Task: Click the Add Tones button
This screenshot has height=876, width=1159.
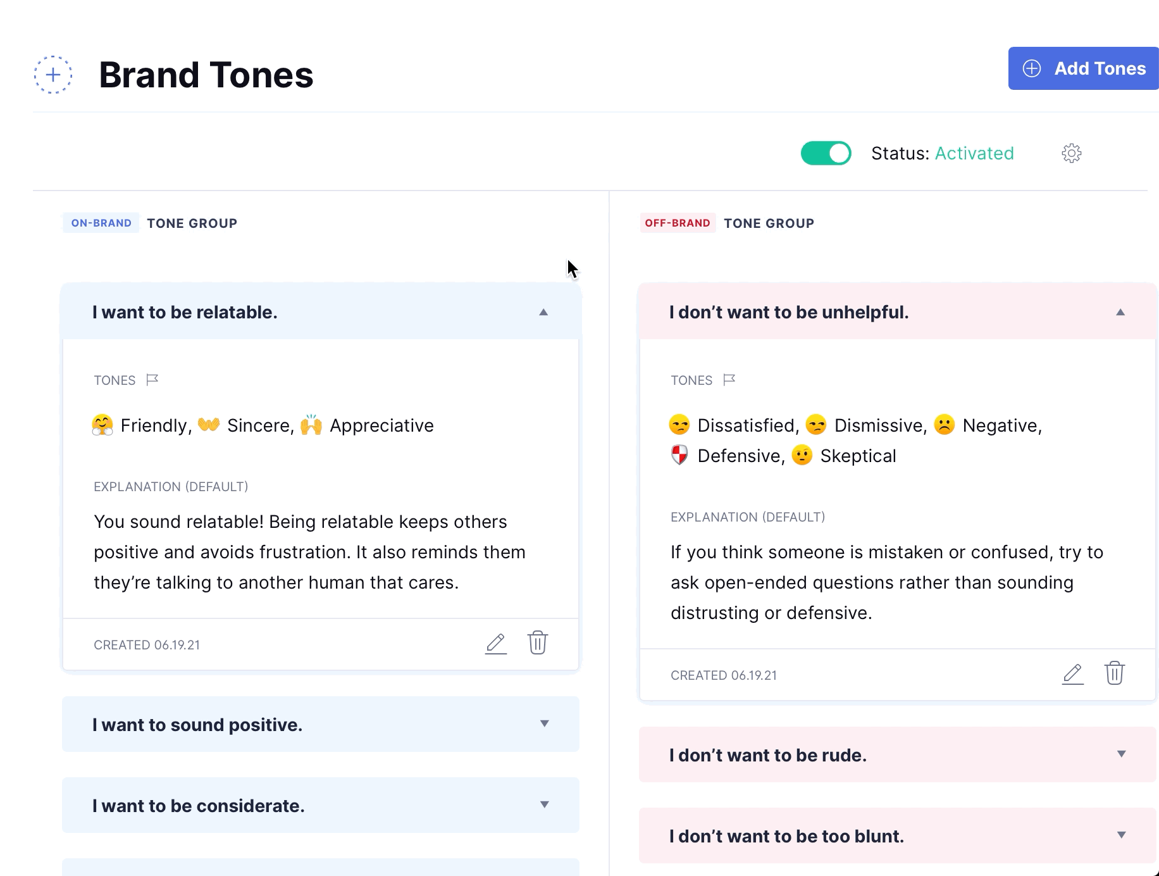Action: click(1083, 68)
